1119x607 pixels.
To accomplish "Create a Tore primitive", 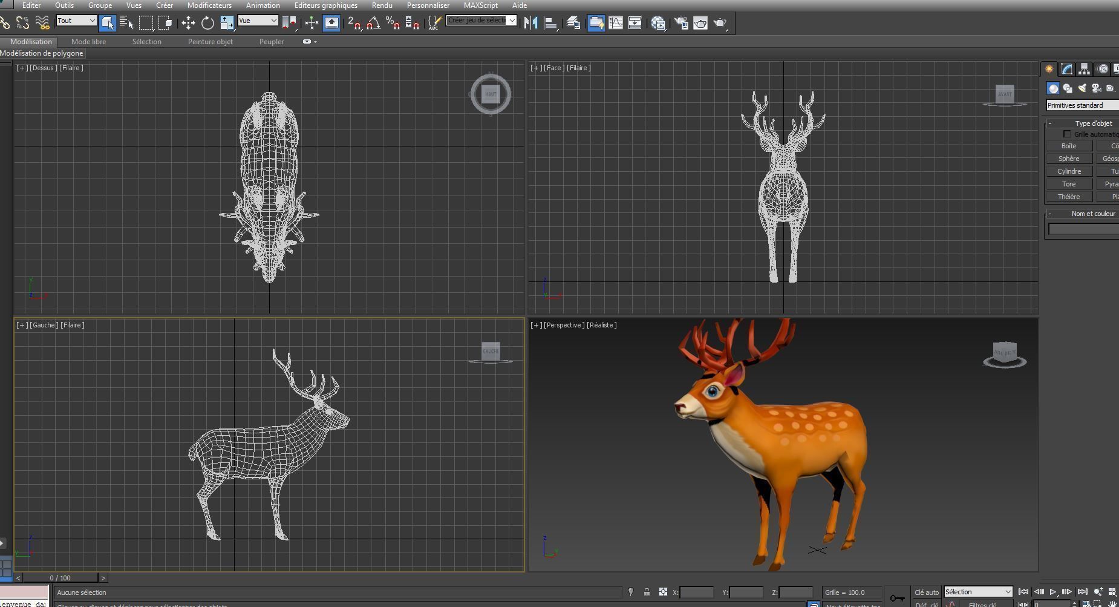I will tap(1069, 184).
